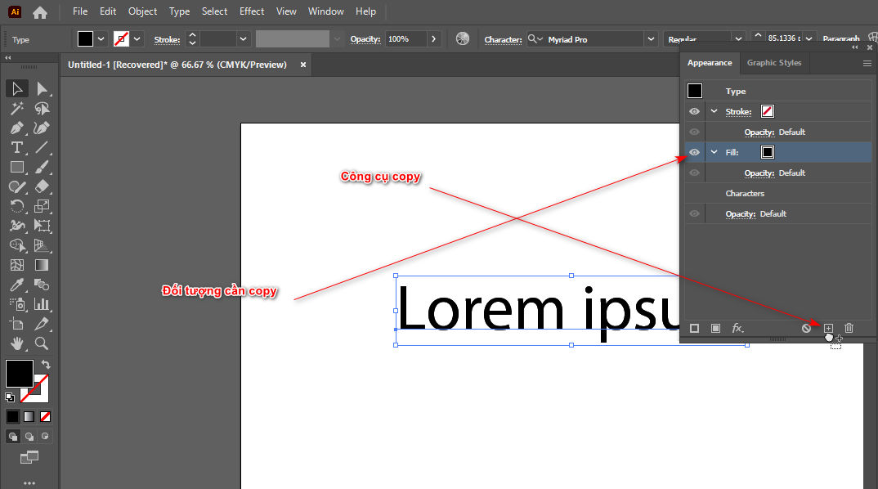The height and width of the screenshot is (489, 878).
Task: Select the Type tool in the toolbox
Action: point(16,147)
